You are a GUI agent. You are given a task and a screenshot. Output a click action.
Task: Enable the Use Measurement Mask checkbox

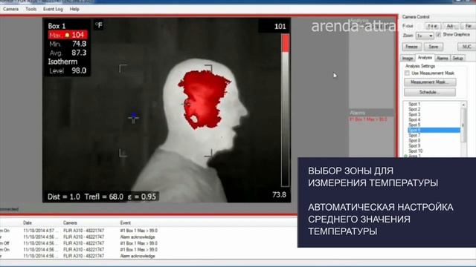407,73
